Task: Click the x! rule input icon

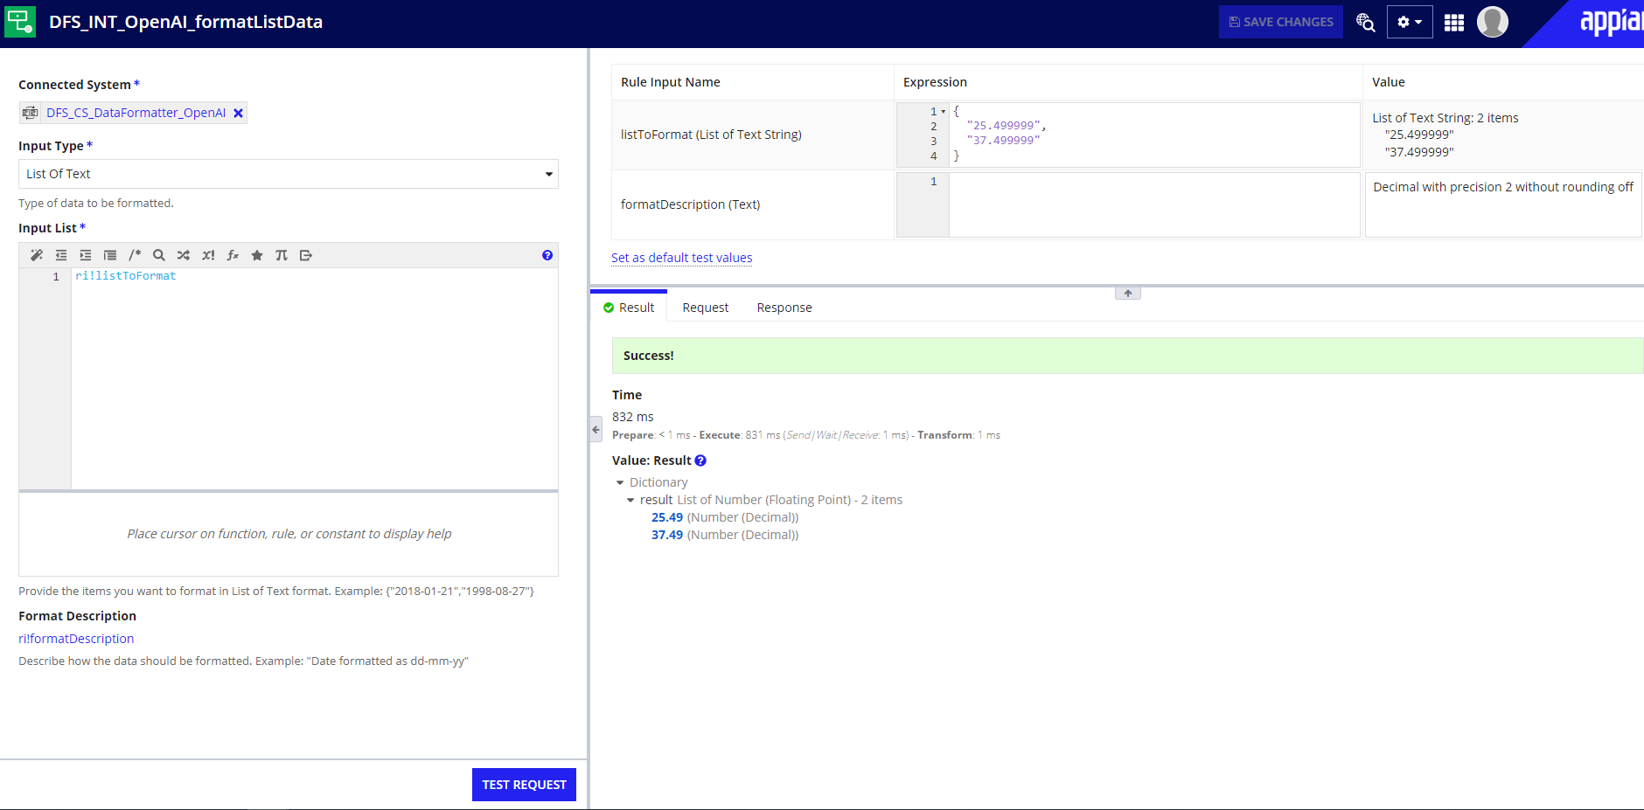Action: [x=208, y=255]
